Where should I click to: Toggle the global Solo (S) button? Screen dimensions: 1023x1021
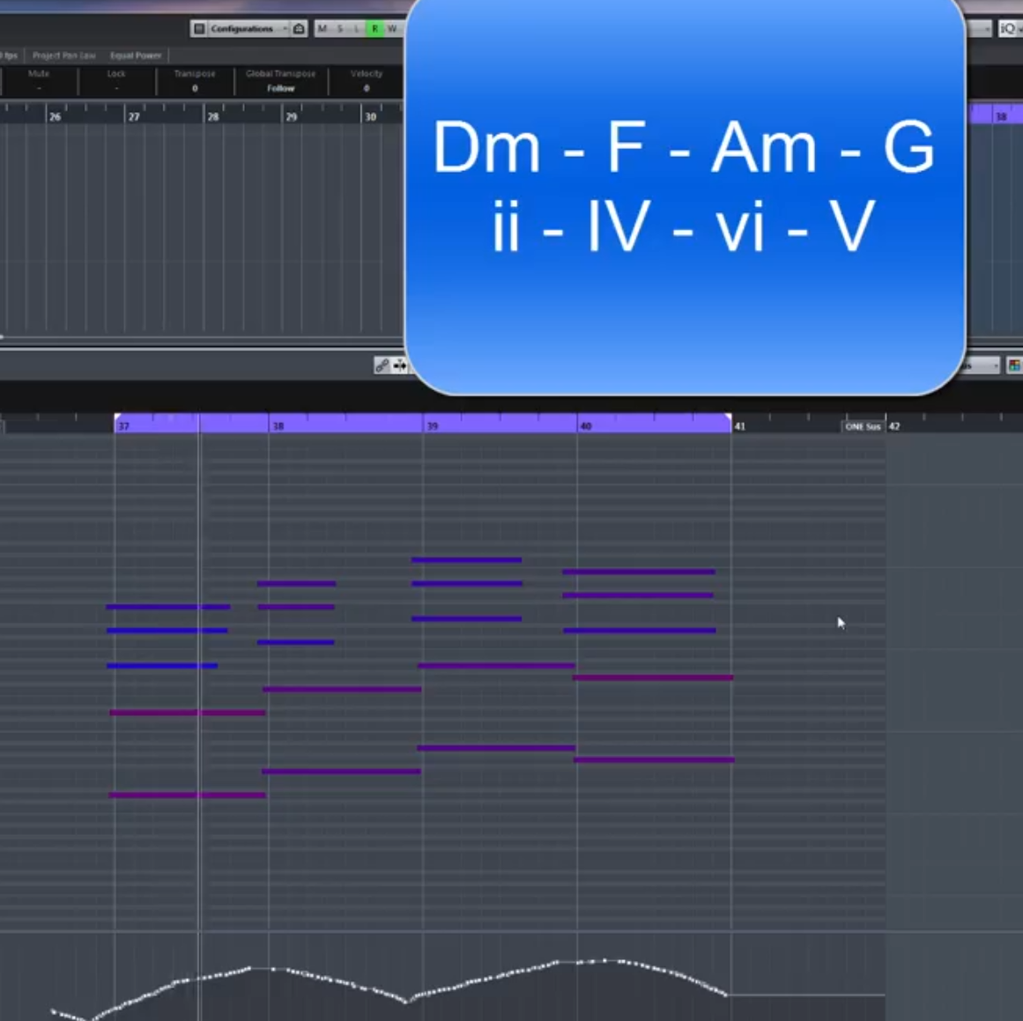(340, 29)
